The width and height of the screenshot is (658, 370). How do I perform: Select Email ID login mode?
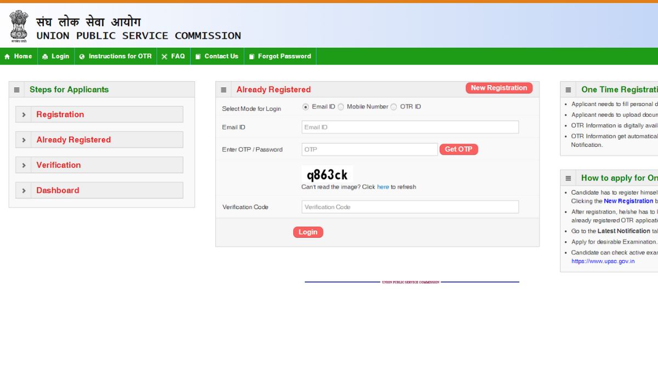(x=306, y=107)
